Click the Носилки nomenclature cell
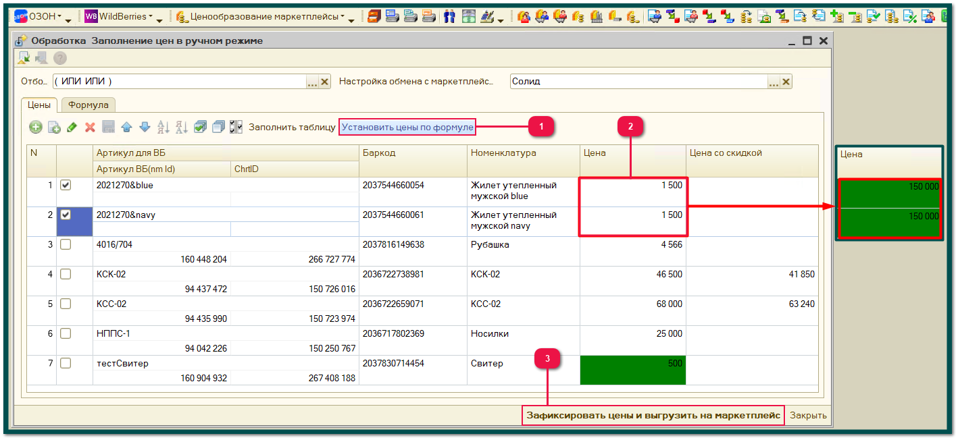The height and width of the screenshot is (440, 958). point(524,340)
